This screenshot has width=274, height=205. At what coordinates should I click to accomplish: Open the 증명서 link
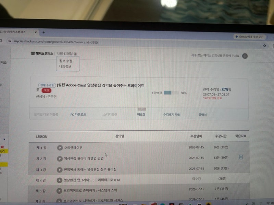pos(203,115)
